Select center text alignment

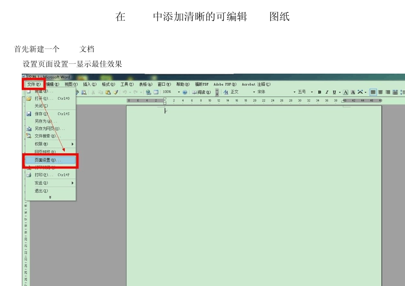380,92
